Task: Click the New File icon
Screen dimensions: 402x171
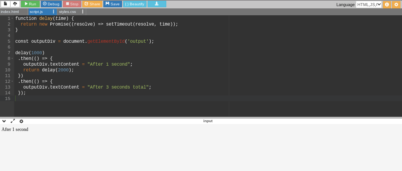Action: pos(5,4)
